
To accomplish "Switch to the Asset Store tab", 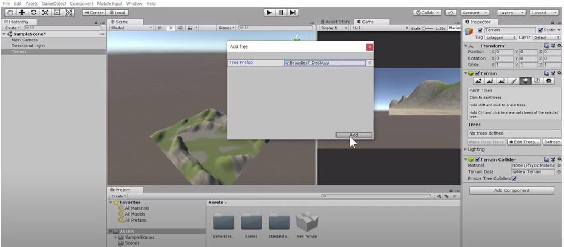I will pos(335,22).
